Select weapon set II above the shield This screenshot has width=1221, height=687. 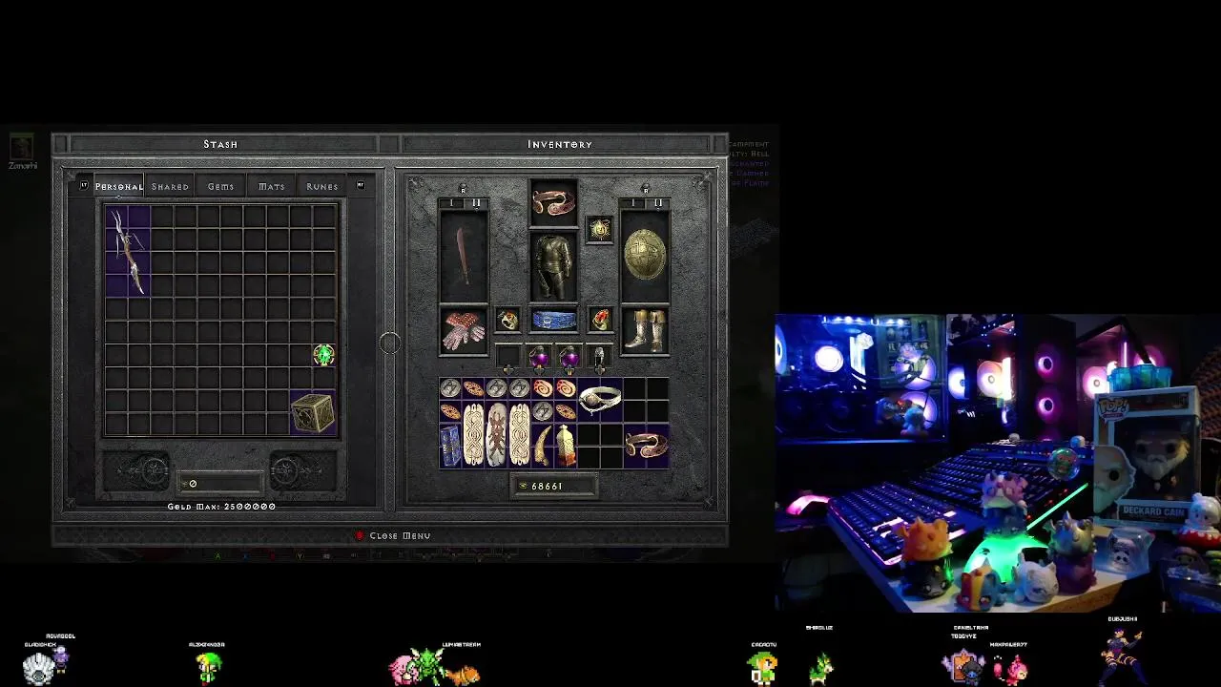point(657,203)
